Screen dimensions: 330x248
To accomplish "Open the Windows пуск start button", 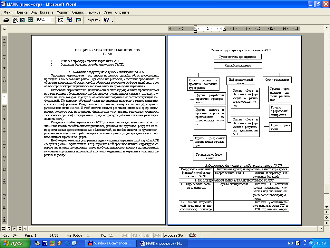I will click(x=15, y=243).
